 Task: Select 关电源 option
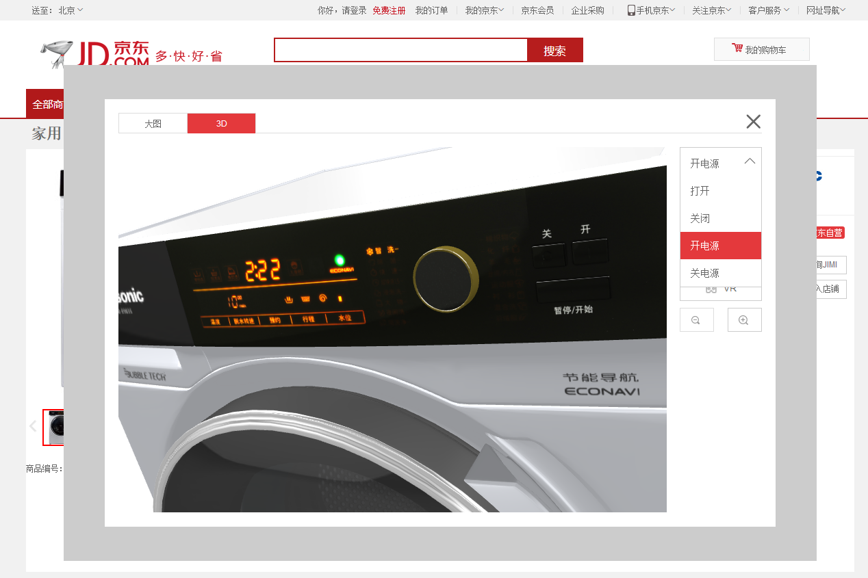(x=721, y=273)
